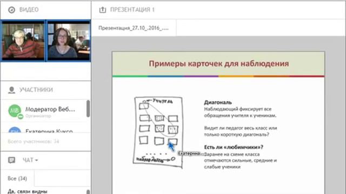
Task: Click the Всего участников: 34 counter
Action: [x=34, y=141]
